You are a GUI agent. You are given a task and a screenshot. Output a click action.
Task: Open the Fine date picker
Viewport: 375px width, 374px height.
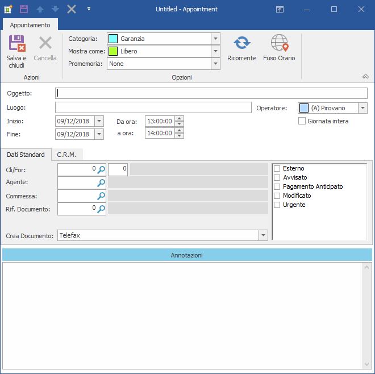tap(99, 134)
